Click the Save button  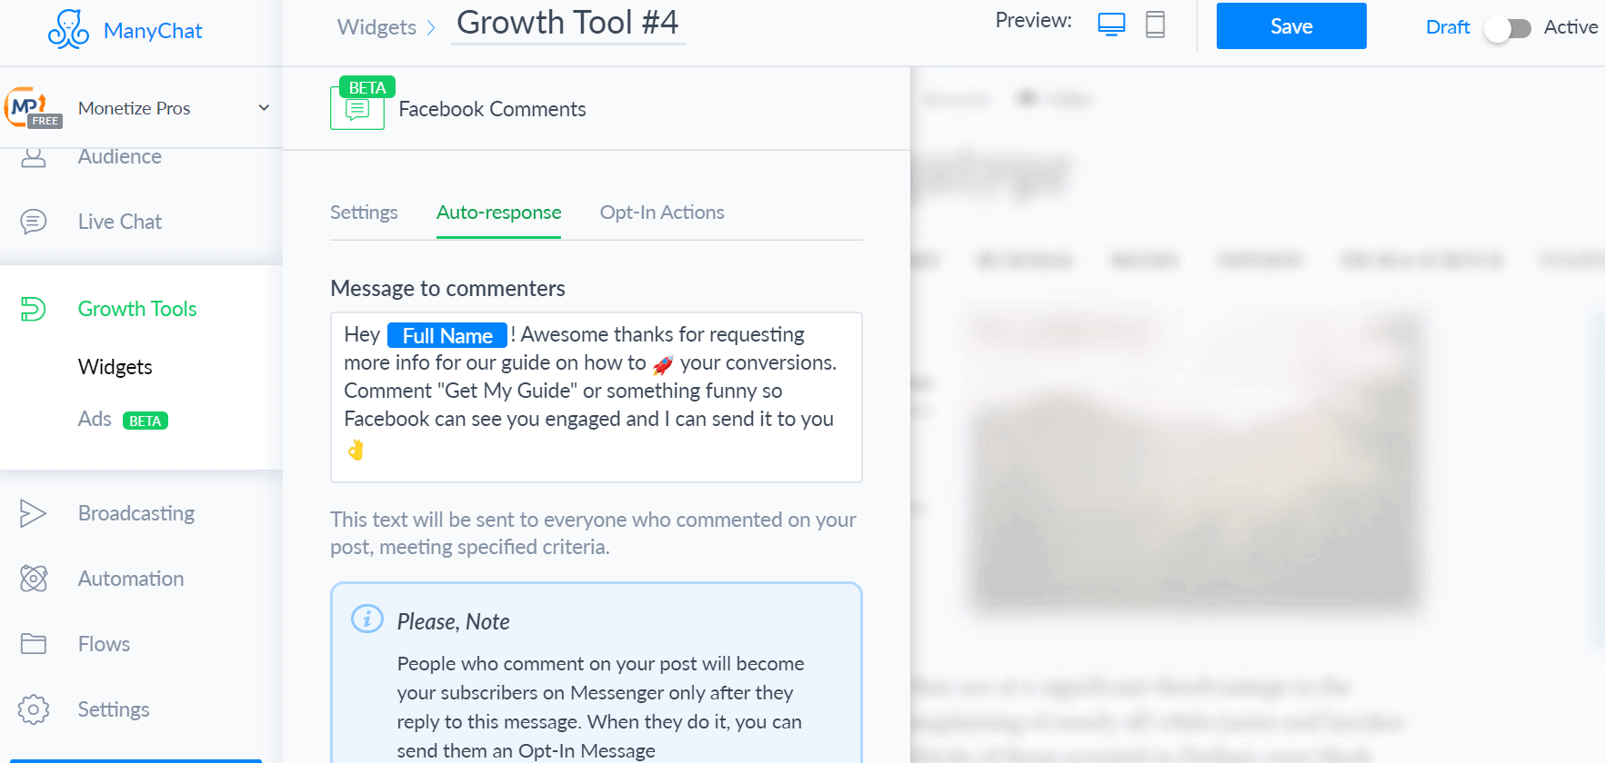1291,26
